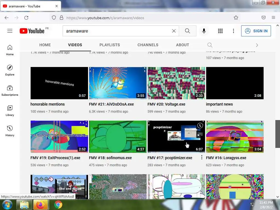This screenshot has width=280, height=210.
Task: Click the title FMV #17: pcoptimizer.exe
Action: [x=170, y=158]
